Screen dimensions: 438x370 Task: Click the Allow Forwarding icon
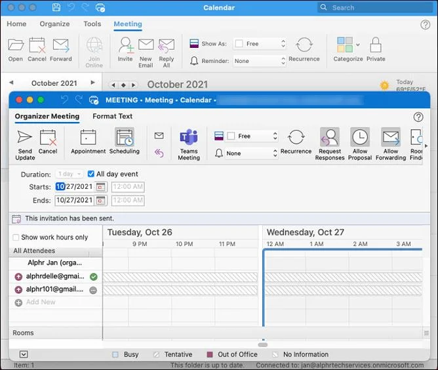pyautogui.click(x=391, y=138)
